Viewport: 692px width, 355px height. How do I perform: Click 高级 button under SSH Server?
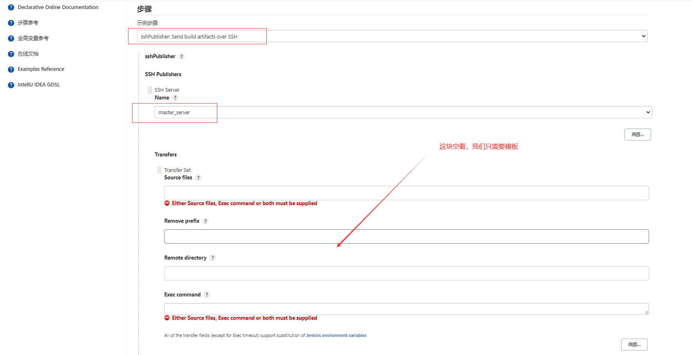638,134
